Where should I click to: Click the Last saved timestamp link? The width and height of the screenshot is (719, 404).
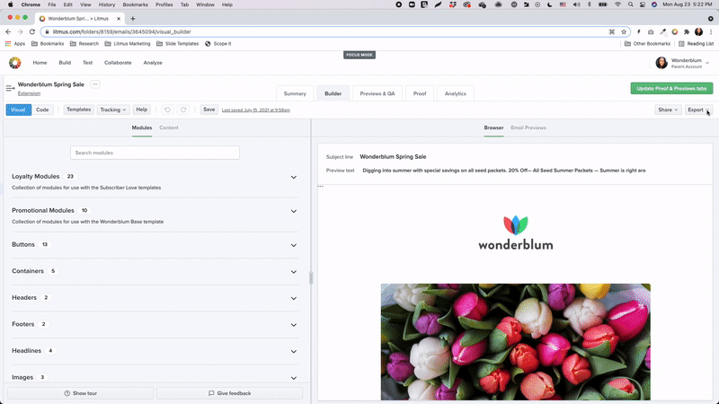256,110
